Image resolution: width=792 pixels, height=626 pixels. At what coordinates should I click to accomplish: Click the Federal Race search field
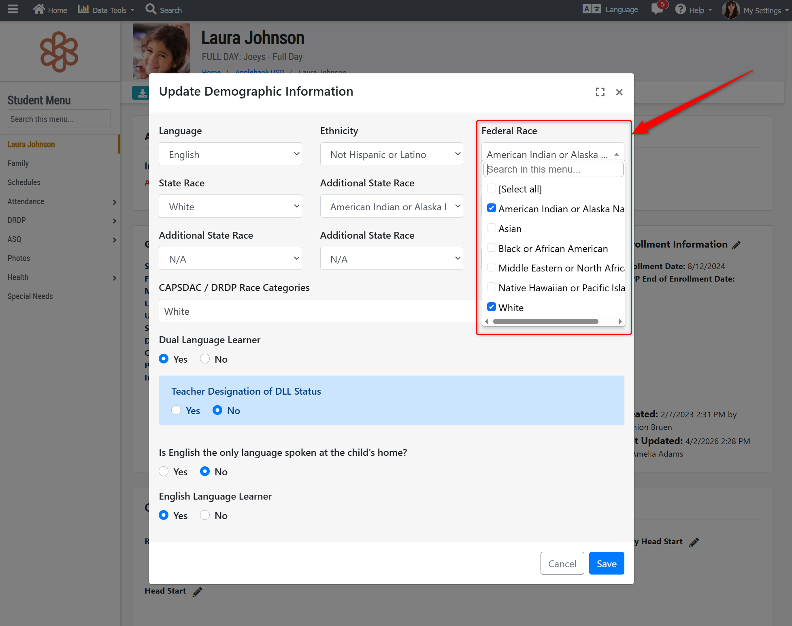(553, 169)
